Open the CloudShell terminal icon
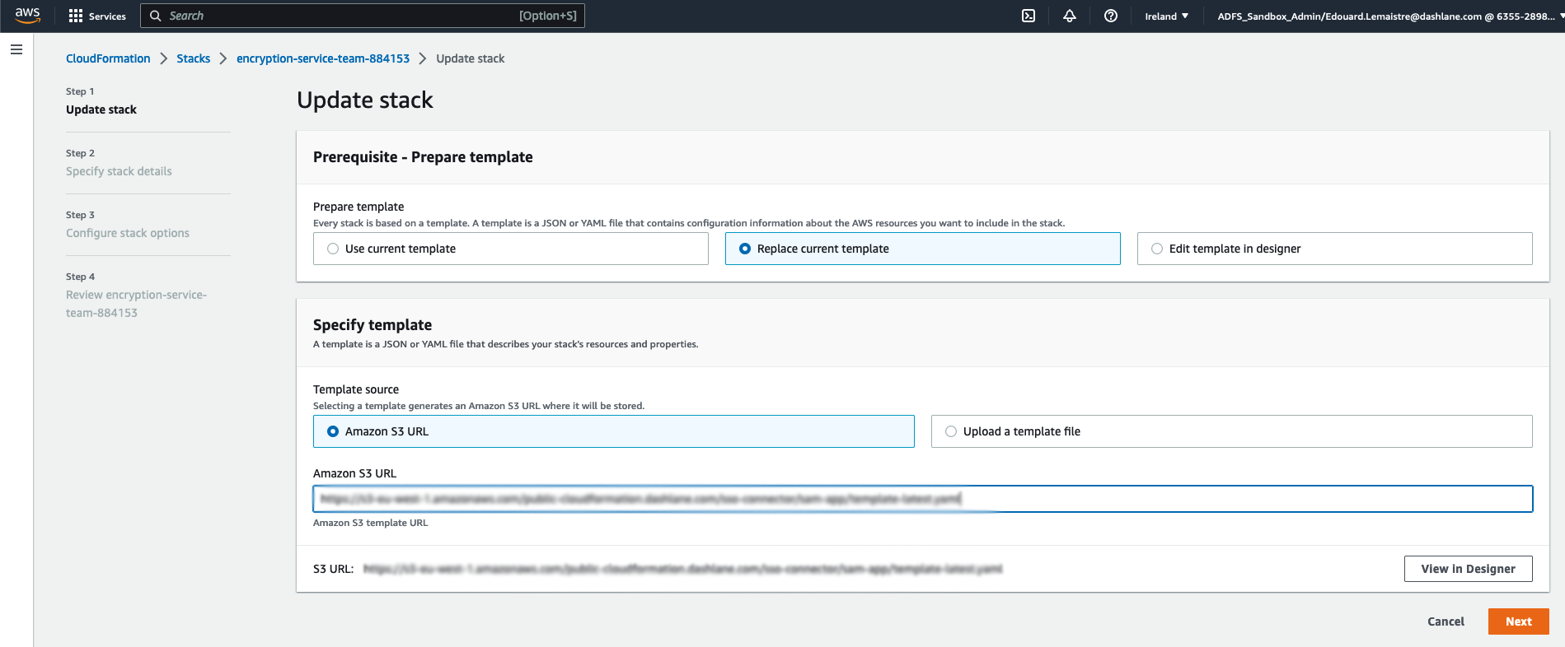1565x647 pixels. (x=1028, y=16)
